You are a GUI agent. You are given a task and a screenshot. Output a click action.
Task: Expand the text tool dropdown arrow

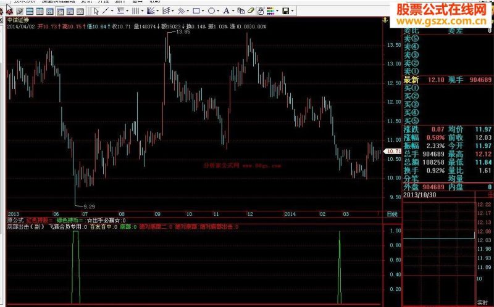coord(233,11)
